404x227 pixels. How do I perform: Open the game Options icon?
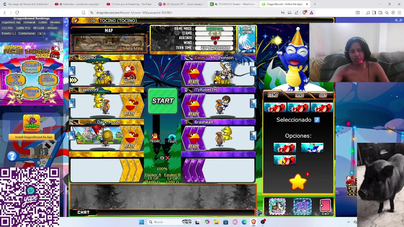click(x=302, y=207)
